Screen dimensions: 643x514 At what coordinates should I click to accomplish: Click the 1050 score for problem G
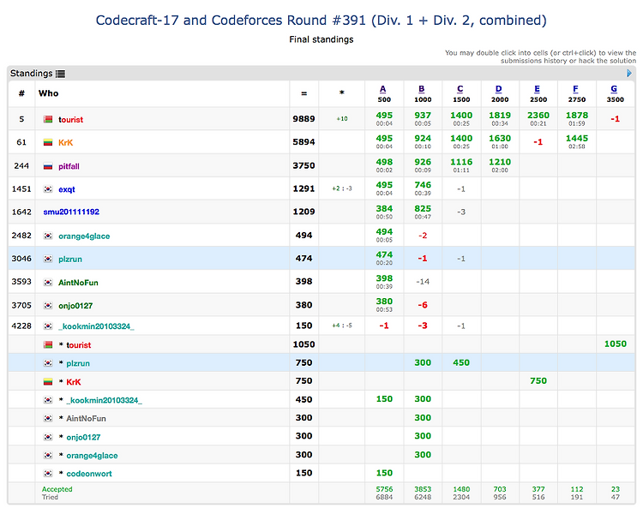coord(615,344)
